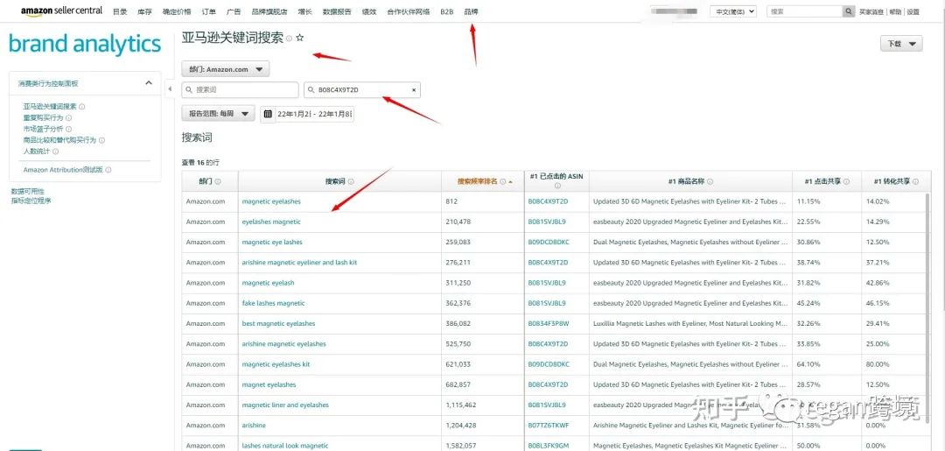
Task: Open 市场篮子分析 report
Action: tap(44, 129)
